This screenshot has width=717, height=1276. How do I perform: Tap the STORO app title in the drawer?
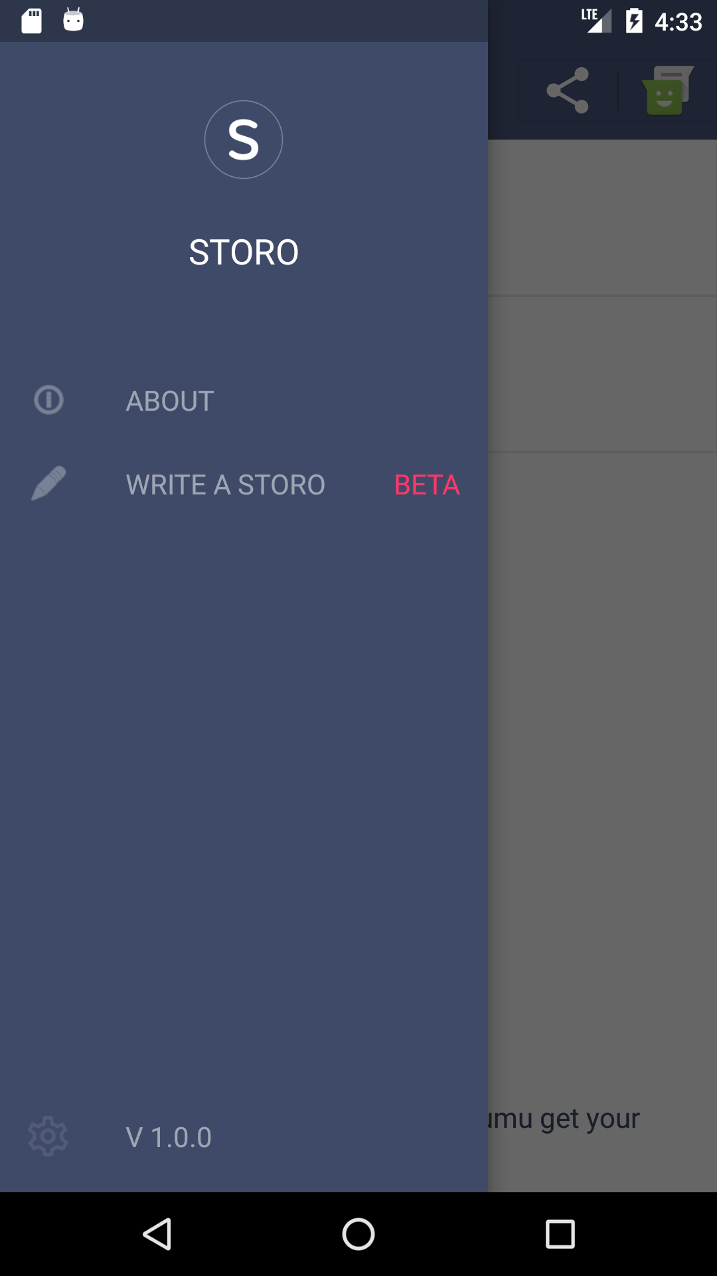click(244, 251)
